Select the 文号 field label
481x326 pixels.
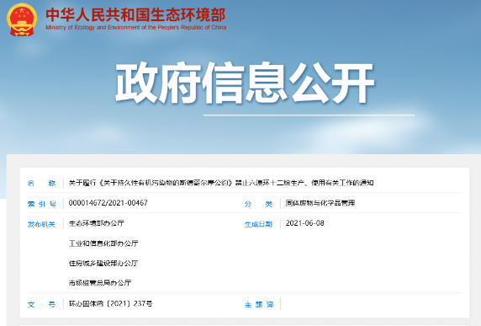(x=41, y=304)
